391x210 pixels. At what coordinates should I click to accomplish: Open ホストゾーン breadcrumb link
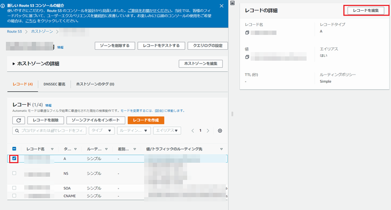(x=42, y=32)
